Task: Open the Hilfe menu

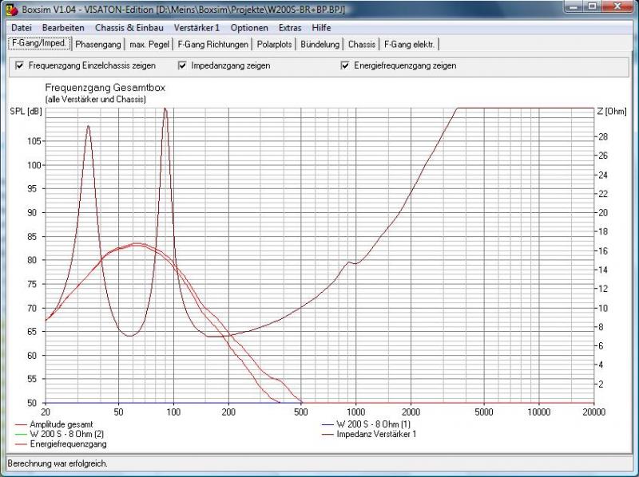Action: 321,27
